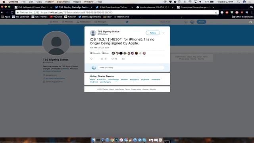Click the first liker avatar in the row
Screen dimensions: 254x143
tap(113, 53)
